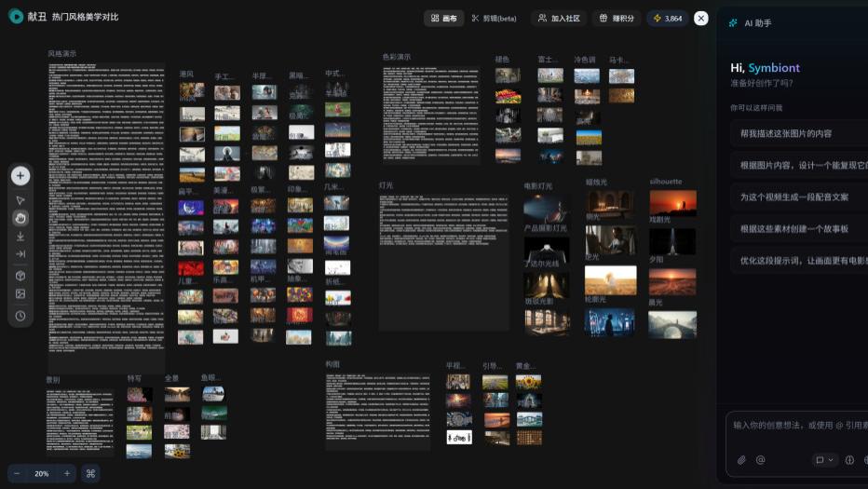Close the AI assistant with the X button
868x489 pixels.
700,19
